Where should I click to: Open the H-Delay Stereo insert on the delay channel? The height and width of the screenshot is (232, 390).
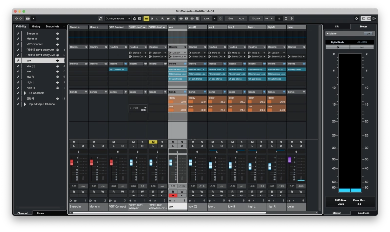point(296,70)
